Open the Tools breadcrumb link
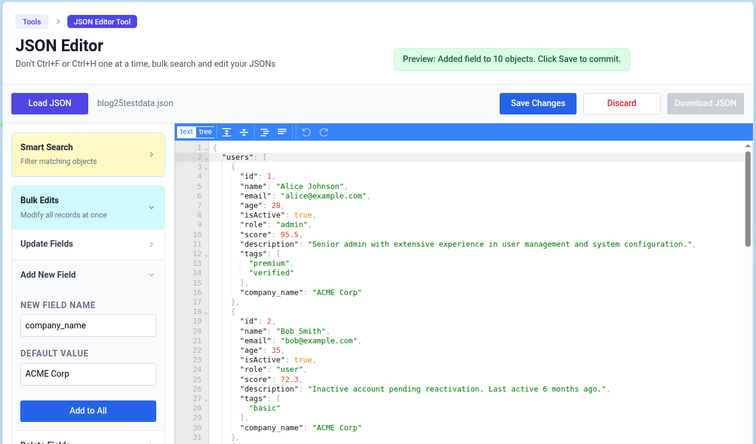Image resolution: width=756 pixels, height=444 pixels. point(32,22)
